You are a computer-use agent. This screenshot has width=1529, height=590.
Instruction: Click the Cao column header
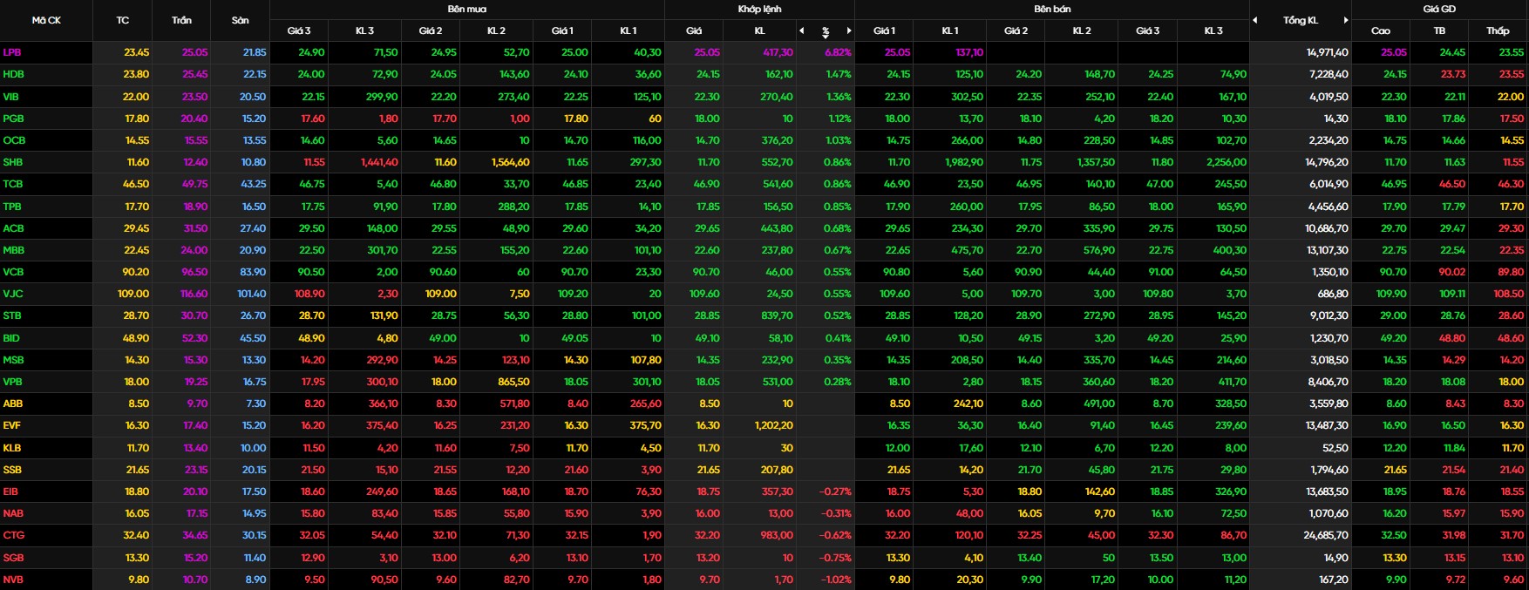(x=1381, y=31)
